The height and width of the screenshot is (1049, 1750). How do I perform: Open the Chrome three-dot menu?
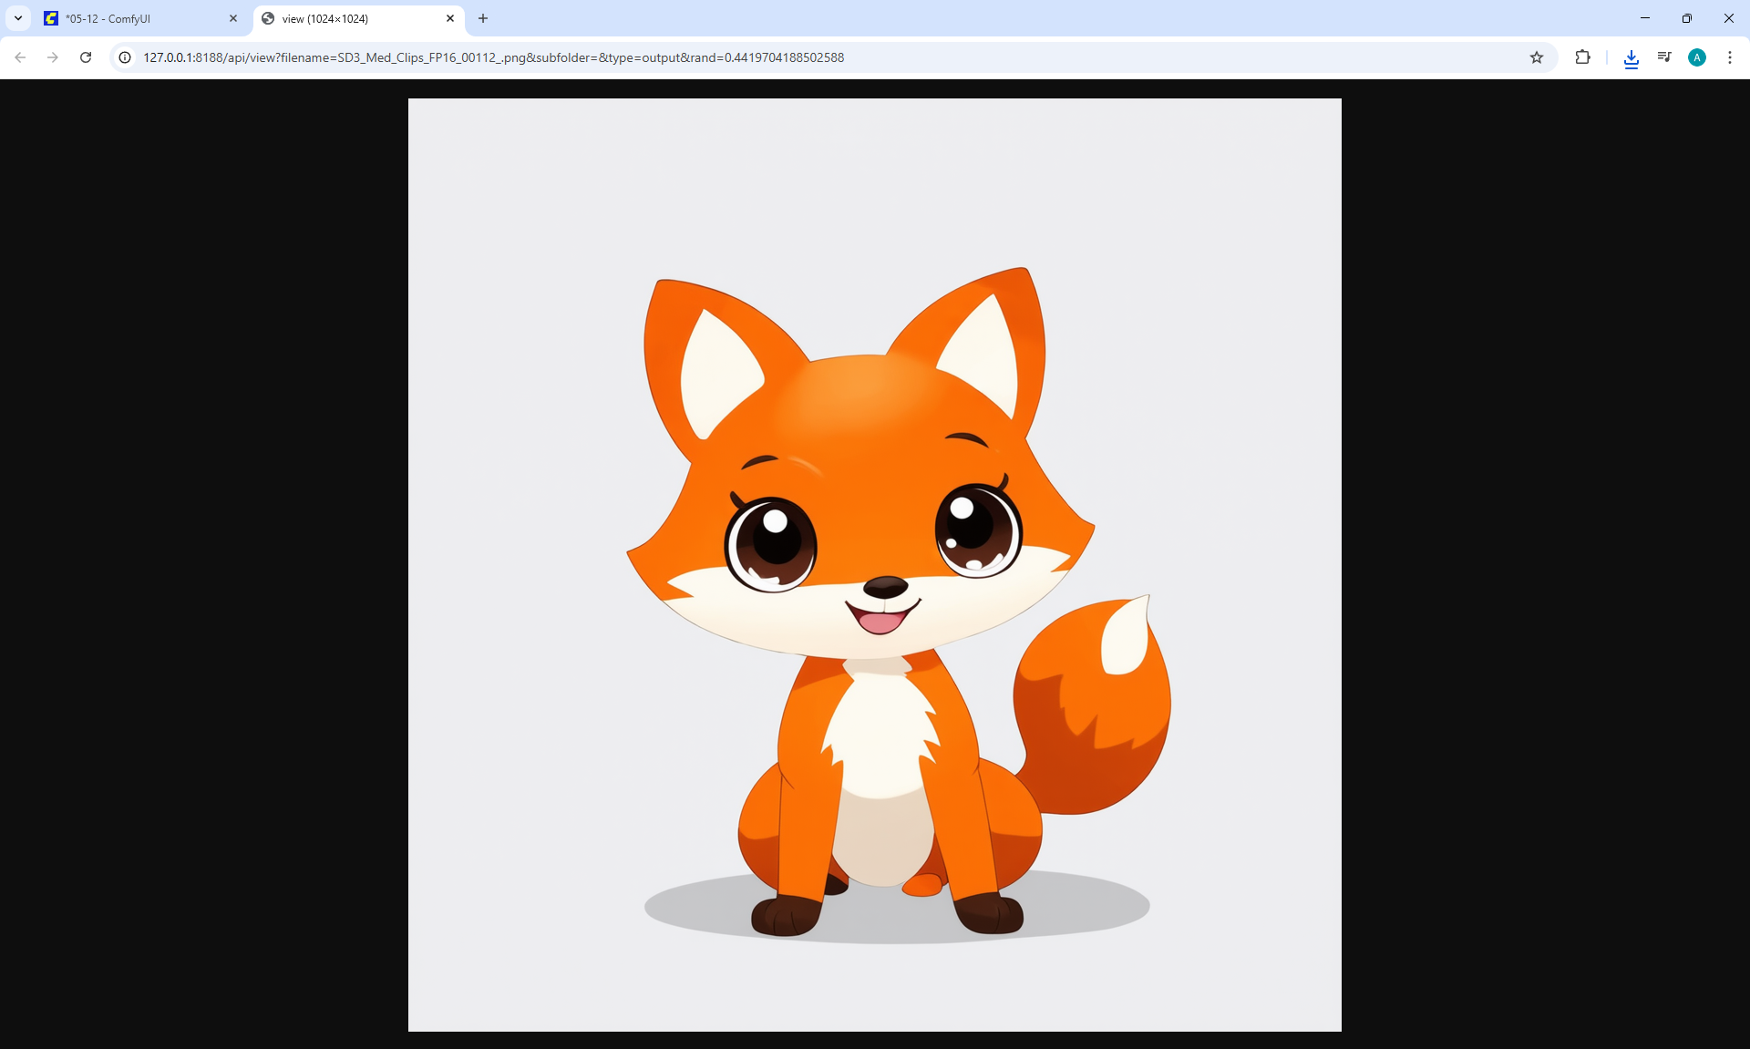[x=1730, y=57]
